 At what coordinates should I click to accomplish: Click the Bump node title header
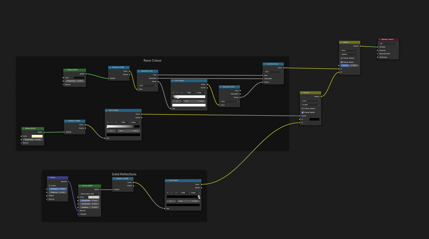(x=58, y=177)
